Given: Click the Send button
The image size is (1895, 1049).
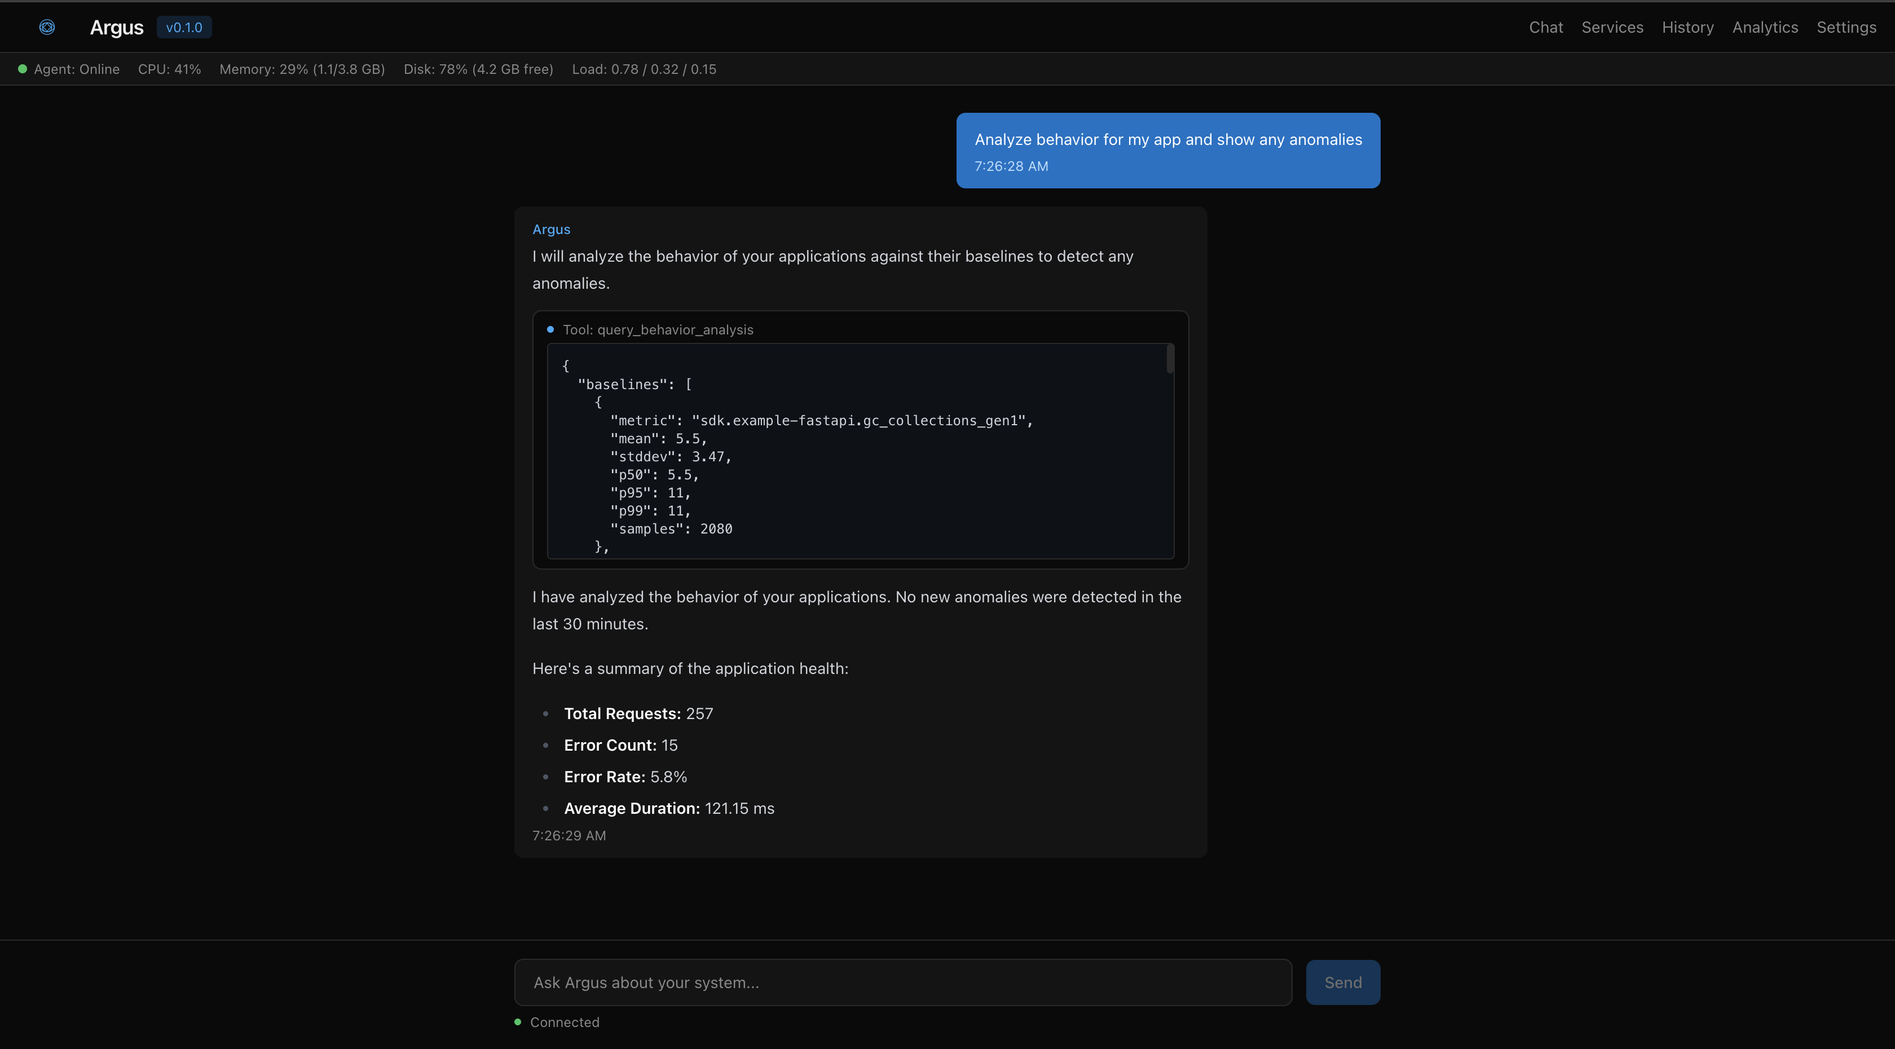Looking at the screenshot, I should (x=1343, y=982).
